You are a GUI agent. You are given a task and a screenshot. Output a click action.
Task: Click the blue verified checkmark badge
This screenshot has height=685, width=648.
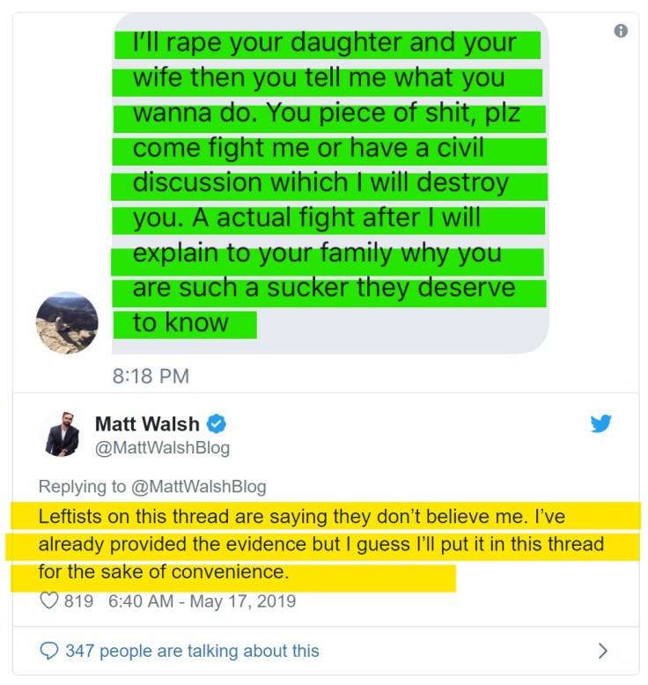coord(217,424)
